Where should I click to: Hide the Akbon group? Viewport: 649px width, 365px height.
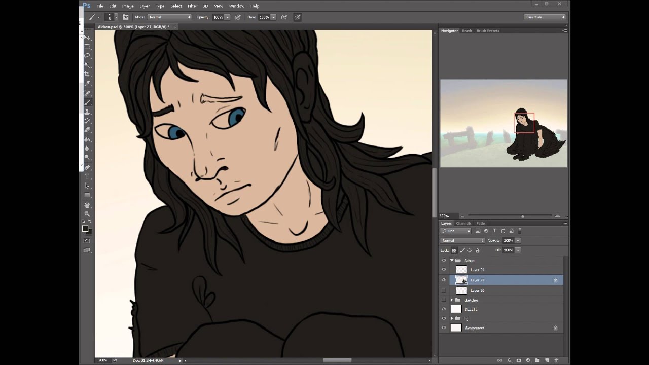pos(444,261)
